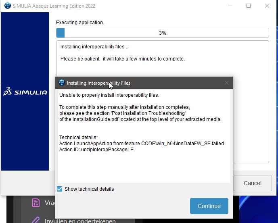Click 'Unable to properly install interoperability files.' text

click(109, 95)
